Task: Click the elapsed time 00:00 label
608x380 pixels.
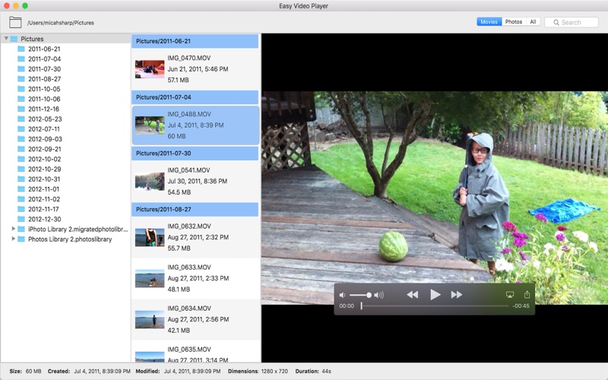Action: (x=347, y=306)
